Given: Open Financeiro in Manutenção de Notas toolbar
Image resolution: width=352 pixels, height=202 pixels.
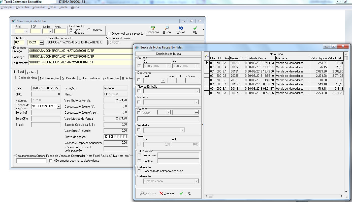Looking at the screenshot, I should coord(152,30).
